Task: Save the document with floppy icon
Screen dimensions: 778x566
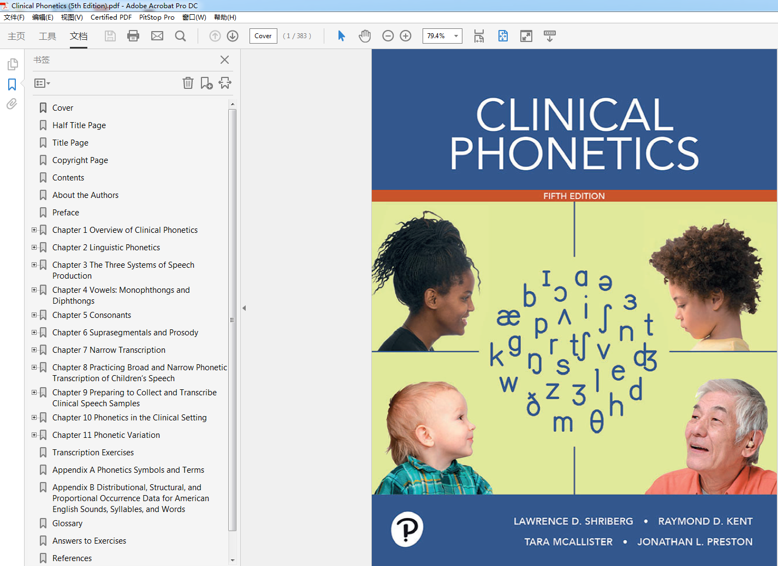Action: point(110,36)
